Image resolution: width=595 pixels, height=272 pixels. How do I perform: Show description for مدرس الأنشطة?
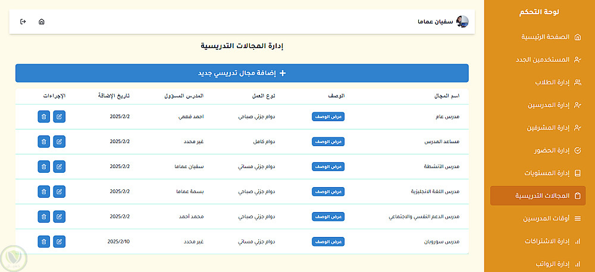(328, 167)
